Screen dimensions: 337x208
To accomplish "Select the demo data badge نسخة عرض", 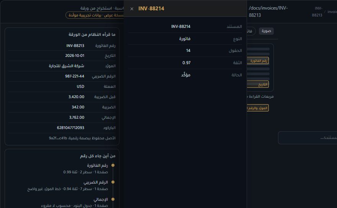I will [x=95, y=15].
